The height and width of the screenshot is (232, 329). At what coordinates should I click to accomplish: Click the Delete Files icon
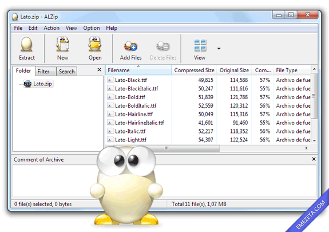point(163,46)
